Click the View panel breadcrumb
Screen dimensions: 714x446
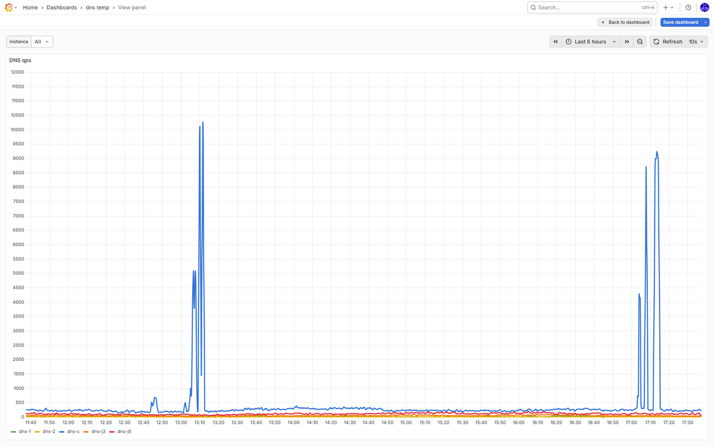click(x=132, y=7)
